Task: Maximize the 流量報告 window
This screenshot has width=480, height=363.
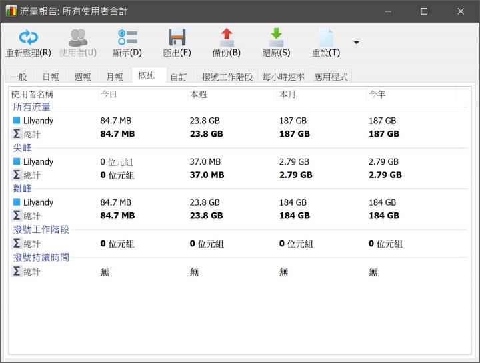Action: point(424,11)
